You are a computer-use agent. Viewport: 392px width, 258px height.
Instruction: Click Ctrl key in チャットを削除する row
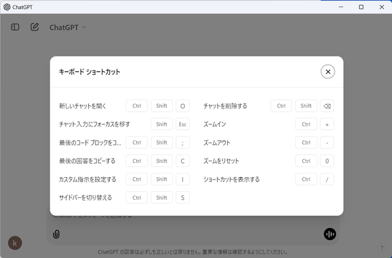click(281, 106)
